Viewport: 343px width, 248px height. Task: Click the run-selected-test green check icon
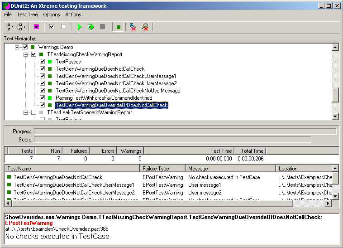[91, 27]
